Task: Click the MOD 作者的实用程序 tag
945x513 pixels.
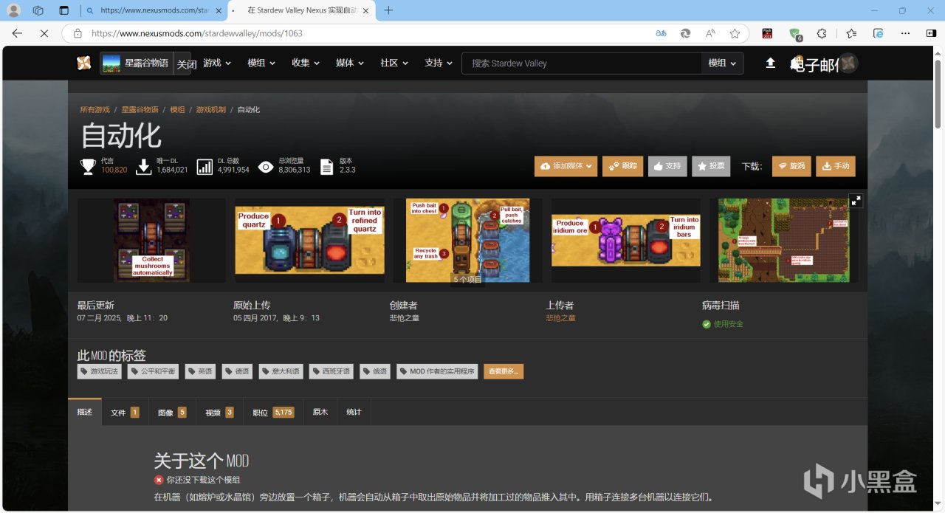Action: point(437,371)
